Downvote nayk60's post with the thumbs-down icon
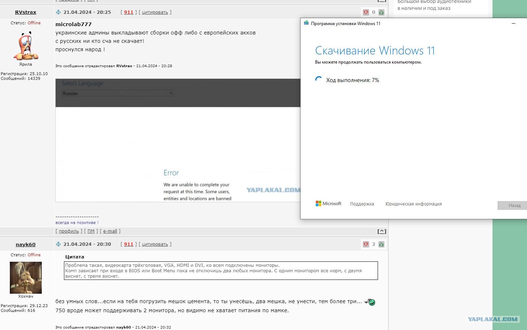 [366, 244]
